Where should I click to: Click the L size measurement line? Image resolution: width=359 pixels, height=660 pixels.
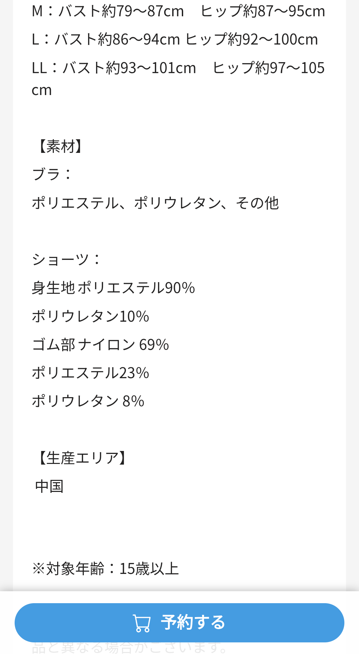coord(175,40)
